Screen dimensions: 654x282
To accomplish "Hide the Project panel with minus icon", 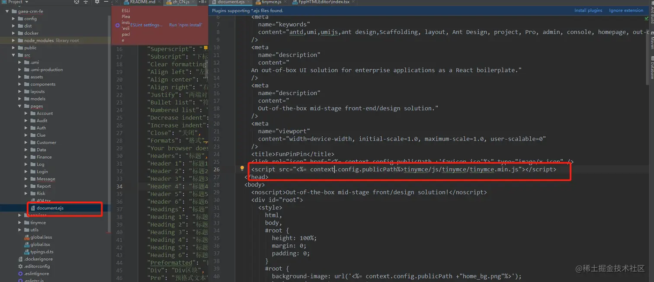I will (x=106, y=2).
